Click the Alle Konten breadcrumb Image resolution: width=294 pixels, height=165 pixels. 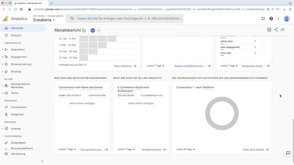click(39, 16)
